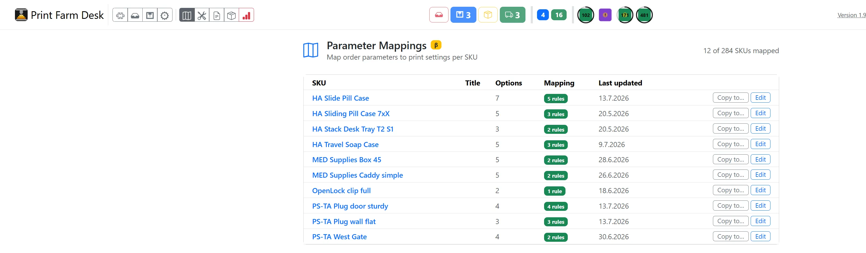Click the yellow beta badge

[436, 45]
